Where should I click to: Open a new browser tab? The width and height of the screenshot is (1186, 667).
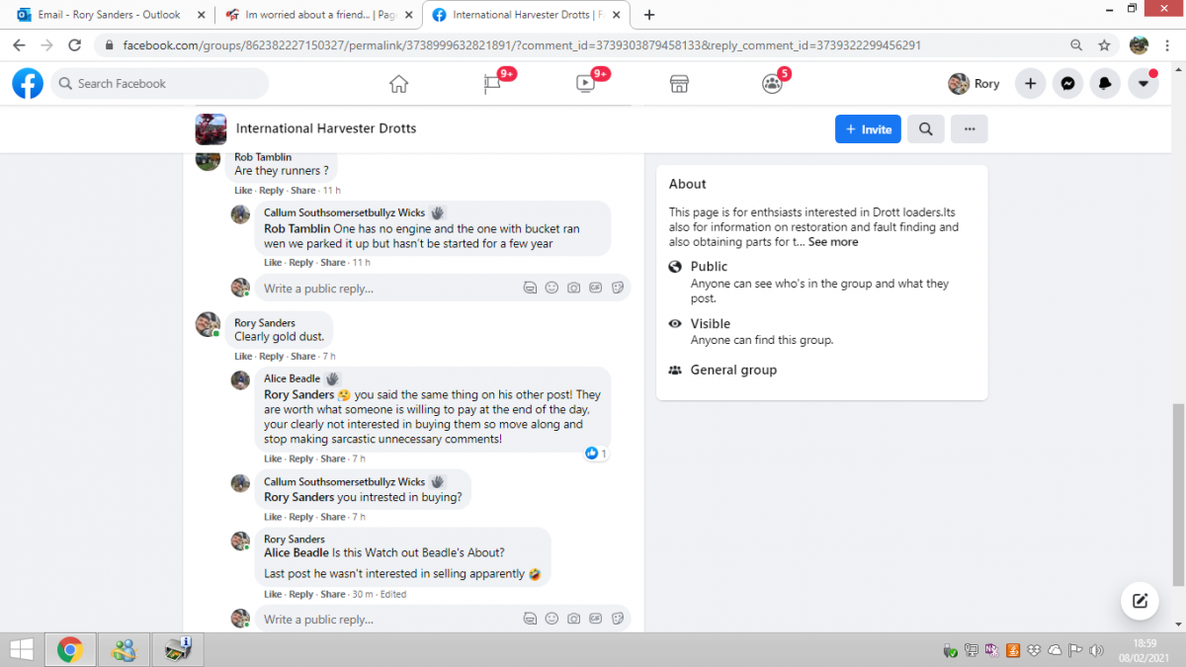click(x=649, y=15)
